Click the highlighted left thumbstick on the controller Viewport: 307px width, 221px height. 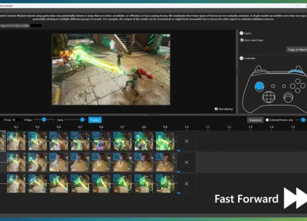tap(259, 86)
